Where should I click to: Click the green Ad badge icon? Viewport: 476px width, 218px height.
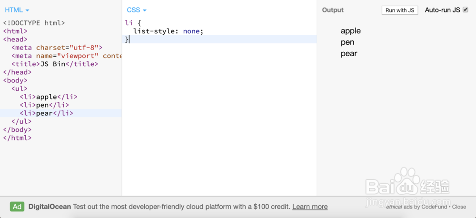click(x=17, y=207)
